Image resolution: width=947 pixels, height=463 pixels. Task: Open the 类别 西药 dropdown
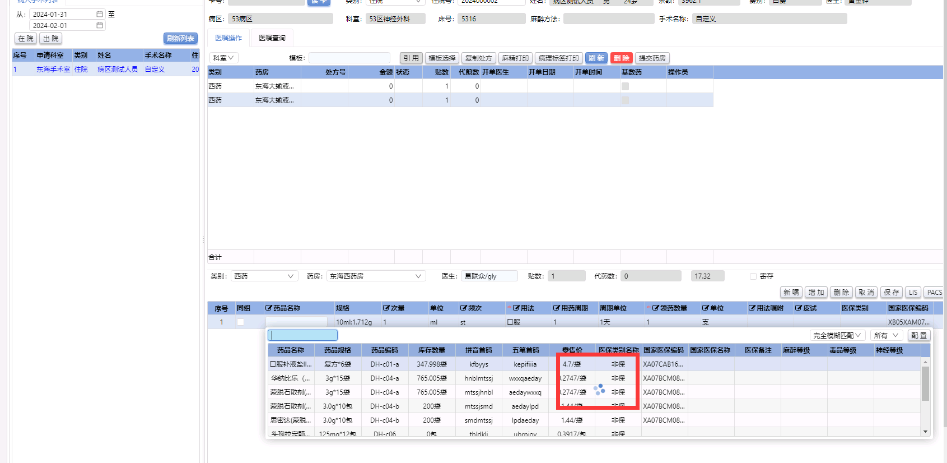tap(264, 276)
